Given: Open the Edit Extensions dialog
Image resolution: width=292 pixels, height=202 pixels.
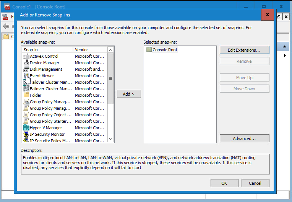Looking at the screenshot, I should [244, 50].
